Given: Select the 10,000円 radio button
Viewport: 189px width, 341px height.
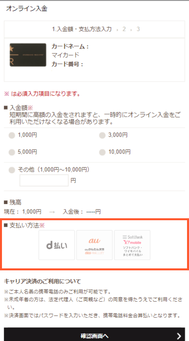Looking at the screenshot, I should [102, 152].
